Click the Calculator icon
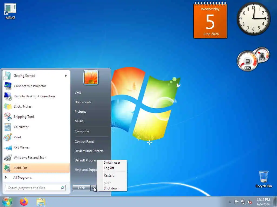Screen dimensions: 277x207 tap(8, 127)
